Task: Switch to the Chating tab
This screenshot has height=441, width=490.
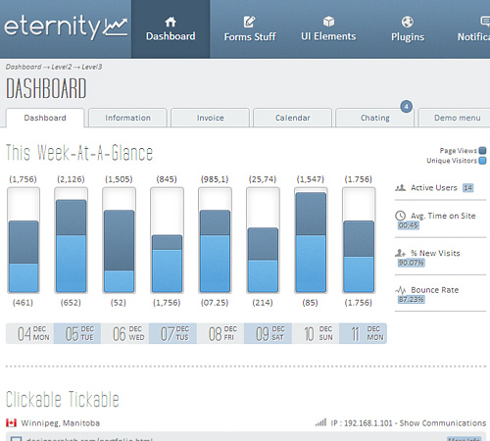Action: click(374, 118)
